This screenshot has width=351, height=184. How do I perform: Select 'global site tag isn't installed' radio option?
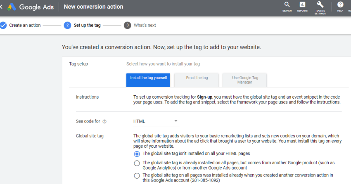(137, 154)
